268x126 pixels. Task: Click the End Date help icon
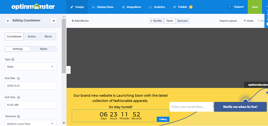tap(18, 78)
